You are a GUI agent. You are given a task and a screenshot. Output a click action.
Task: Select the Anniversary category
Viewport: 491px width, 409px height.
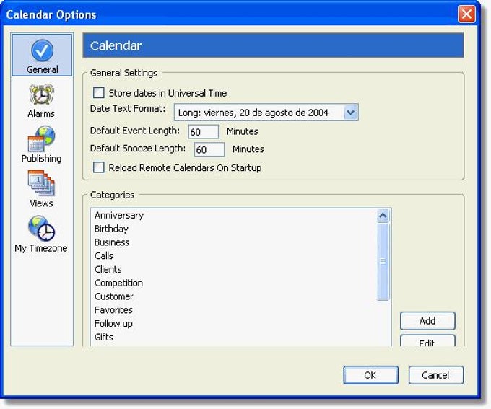pyautogui.click(x=119, y=215)
